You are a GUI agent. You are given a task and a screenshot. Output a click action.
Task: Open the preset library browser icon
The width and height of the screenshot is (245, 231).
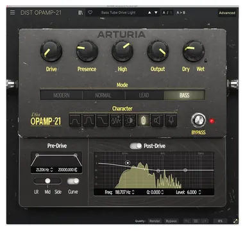click(x=80, y=13)
